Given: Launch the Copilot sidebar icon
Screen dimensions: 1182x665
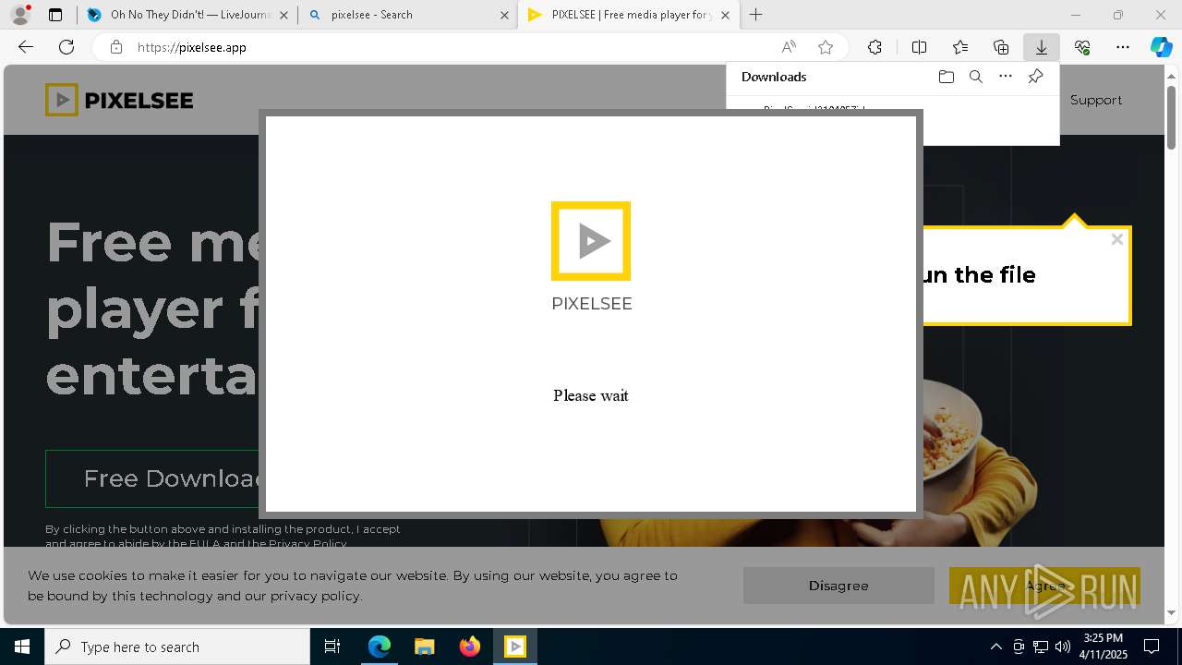Looking at the screenshot, I should (x=1161, y=47).
